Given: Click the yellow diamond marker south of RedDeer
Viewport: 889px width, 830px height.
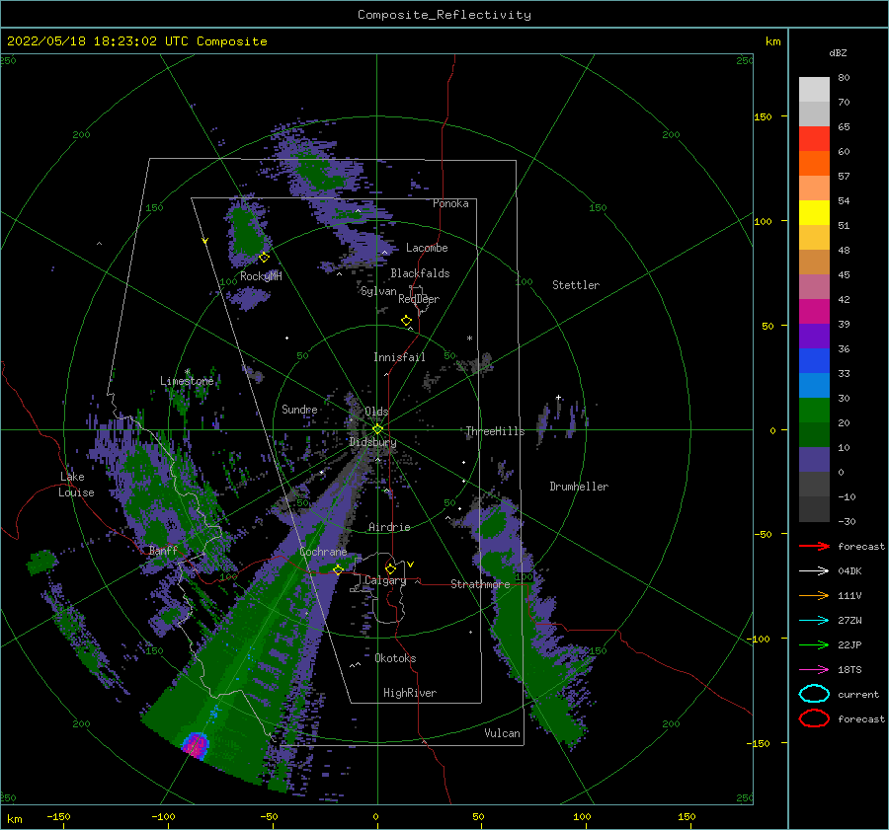Looking at the screenshot, I should pyautogui.click(x=407, y=321).
